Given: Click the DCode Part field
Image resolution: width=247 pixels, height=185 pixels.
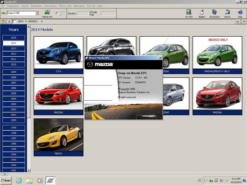Looking at the screenshot, I should pyautogui.click(x=108, y=13).
